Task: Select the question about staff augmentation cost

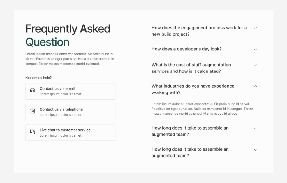Action: tap(191, 68)
